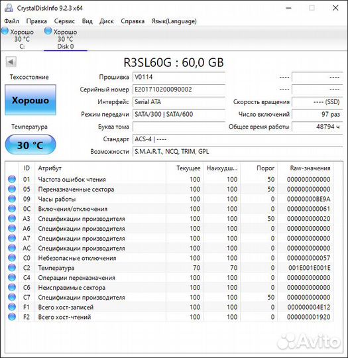Open the Сервис menu
The width and height of the screenshot is (348, 358).
pos(64,21)
